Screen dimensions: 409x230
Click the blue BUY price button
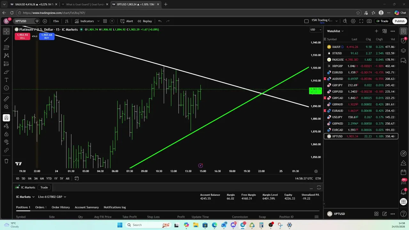pos(47,36)
